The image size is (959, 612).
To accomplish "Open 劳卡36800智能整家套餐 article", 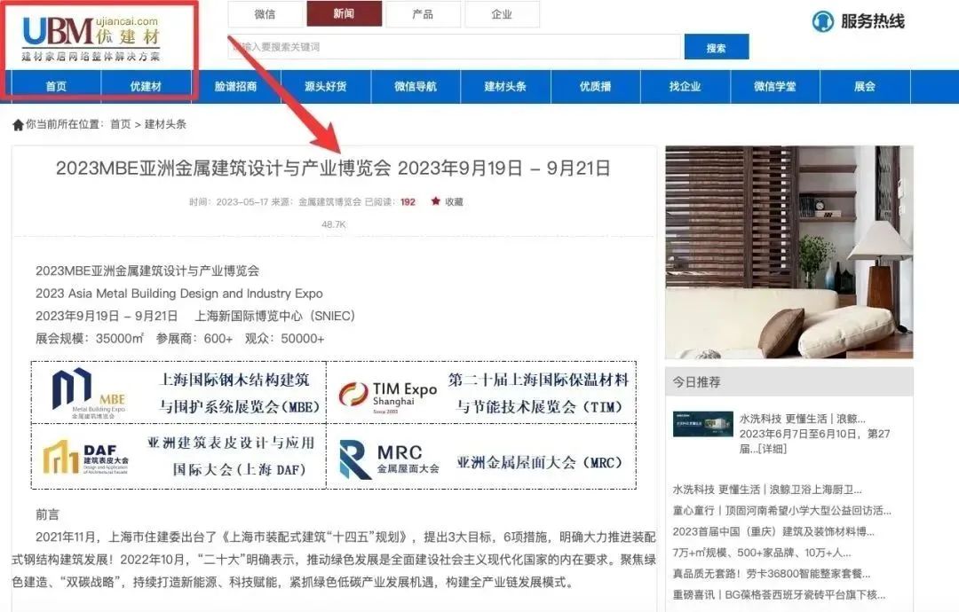I will click(x=772, y=574).
